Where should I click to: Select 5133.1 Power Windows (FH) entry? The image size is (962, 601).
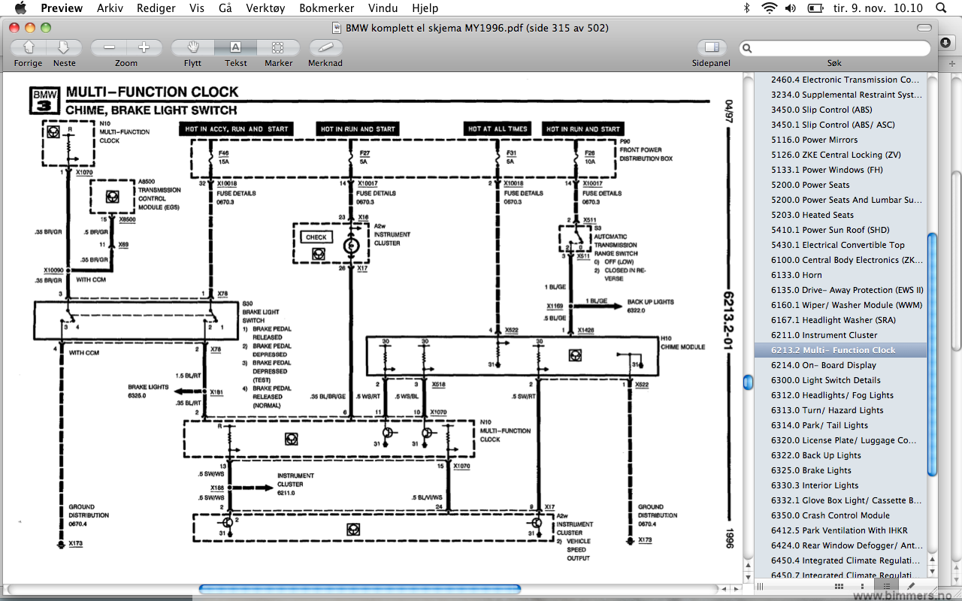pos(841,170)
